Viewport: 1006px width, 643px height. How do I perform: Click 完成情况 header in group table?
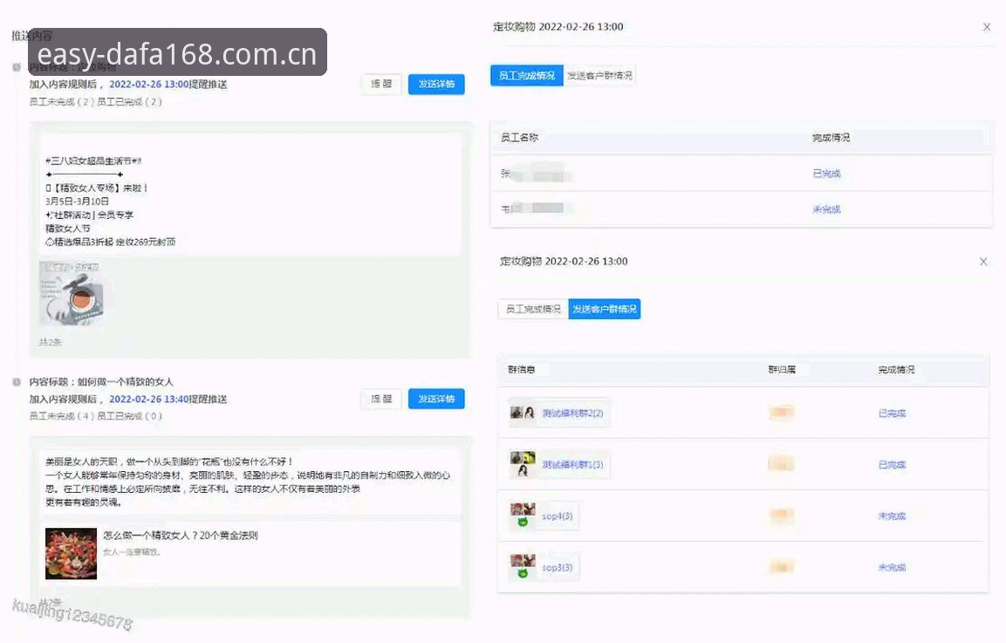pyautogui.click(x=896, y=370)
